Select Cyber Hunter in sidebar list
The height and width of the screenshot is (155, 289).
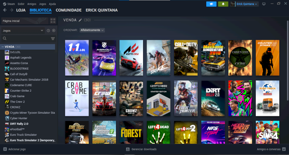[x=19, y=118]
